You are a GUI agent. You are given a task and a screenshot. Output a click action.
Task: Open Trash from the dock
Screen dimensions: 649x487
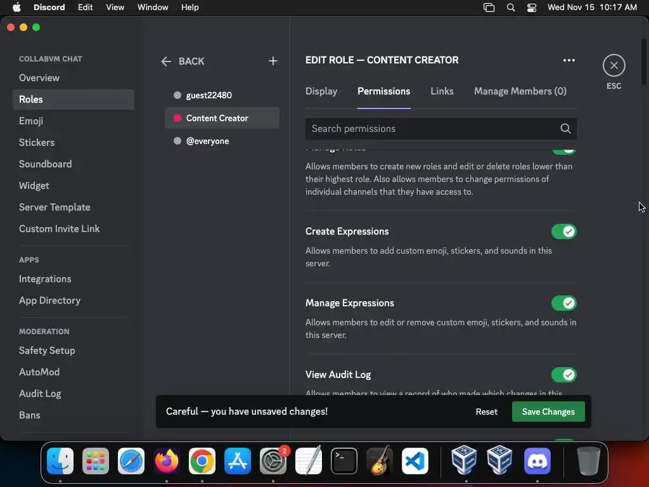pyautogui.click(x=588, y=461)
